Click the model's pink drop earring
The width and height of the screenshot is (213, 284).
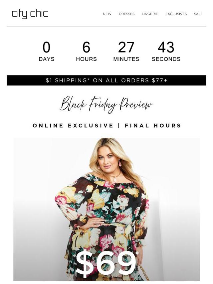point(120,163)
